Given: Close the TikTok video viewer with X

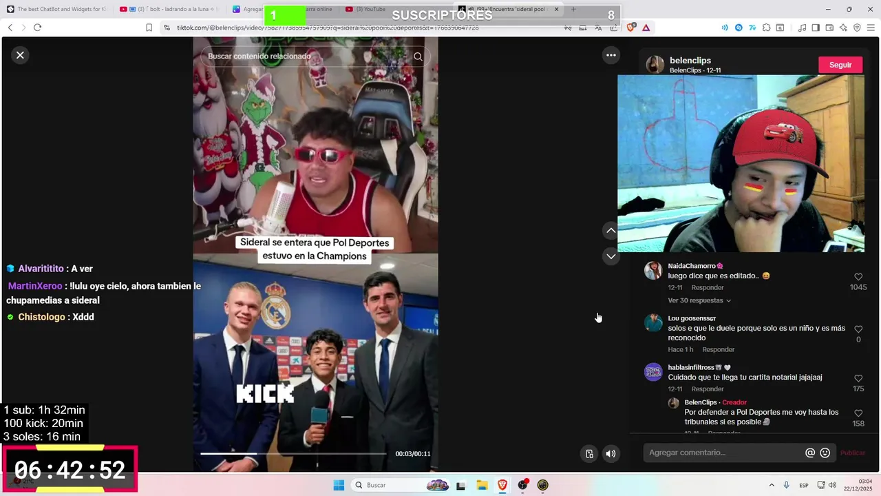Looking at the screenshot, I should [x=20, y=55].
